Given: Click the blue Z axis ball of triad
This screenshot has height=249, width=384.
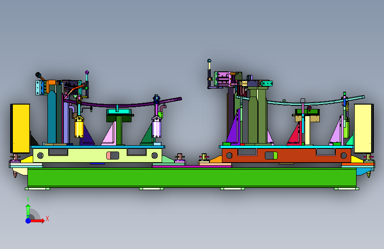Looking at the screenshot, I should click(28, 221).
